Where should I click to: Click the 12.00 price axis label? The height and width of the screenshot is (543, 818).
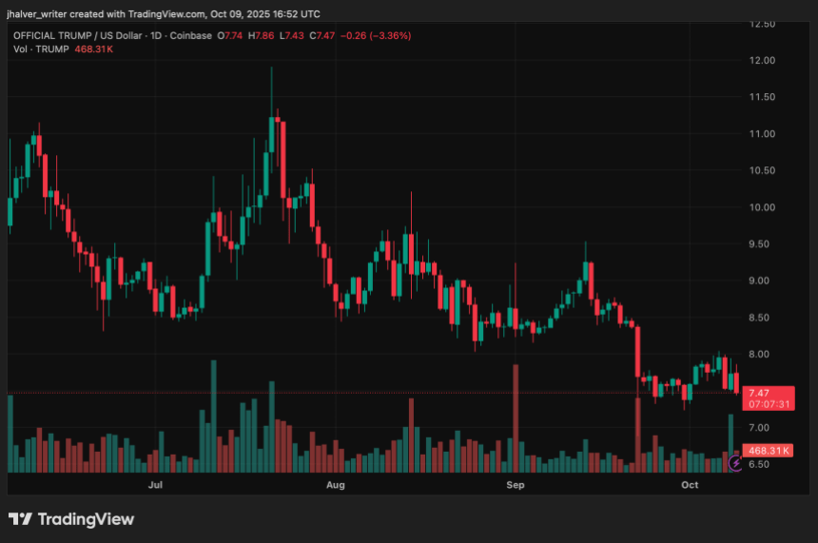pos(763,61)
